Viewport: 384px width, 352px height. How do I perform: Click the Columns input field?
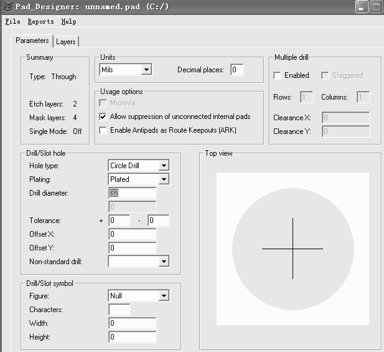(x=363, y=97)
